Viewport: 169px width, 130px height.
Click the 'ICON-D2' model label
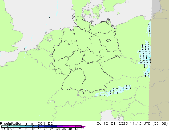coord(45,124)
